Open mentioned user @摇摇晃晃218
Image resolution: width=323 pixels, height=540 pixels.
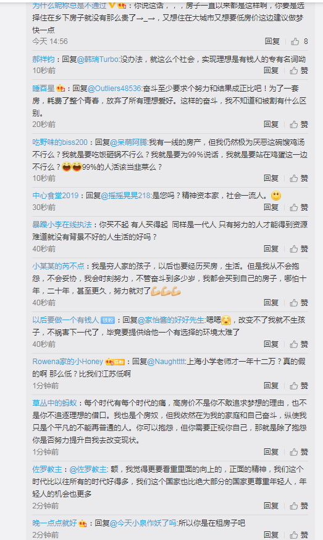tap(126, 196)
